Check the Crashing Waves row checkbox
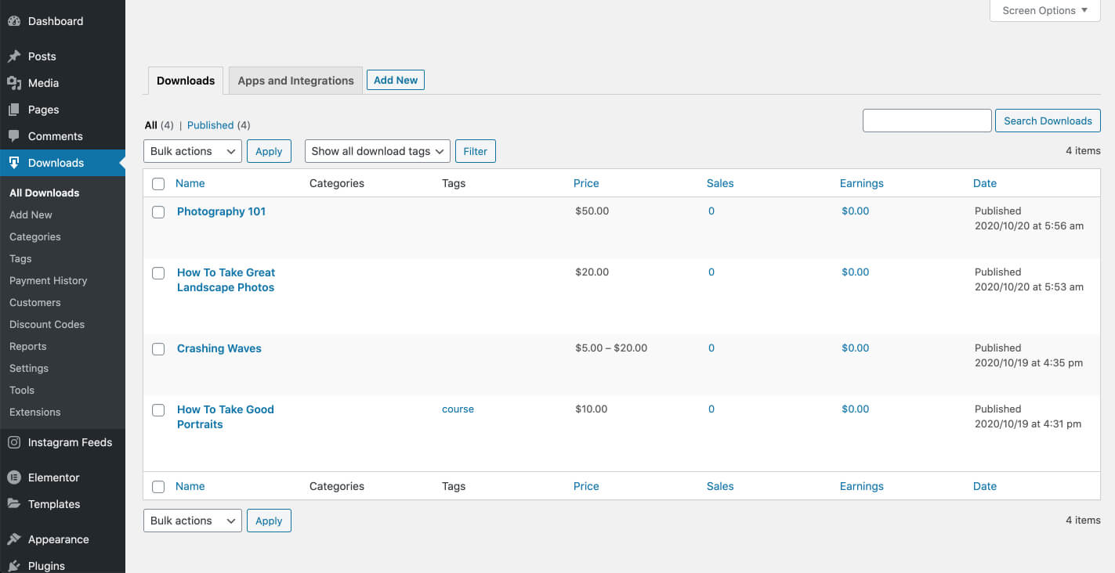 (x=158, y=349)
